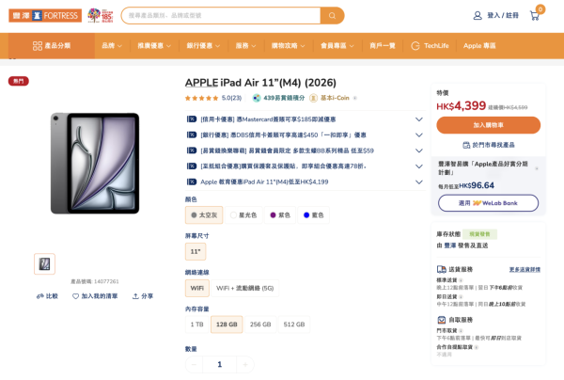Select the WiFi connectivity option

[x=197, y=288]
